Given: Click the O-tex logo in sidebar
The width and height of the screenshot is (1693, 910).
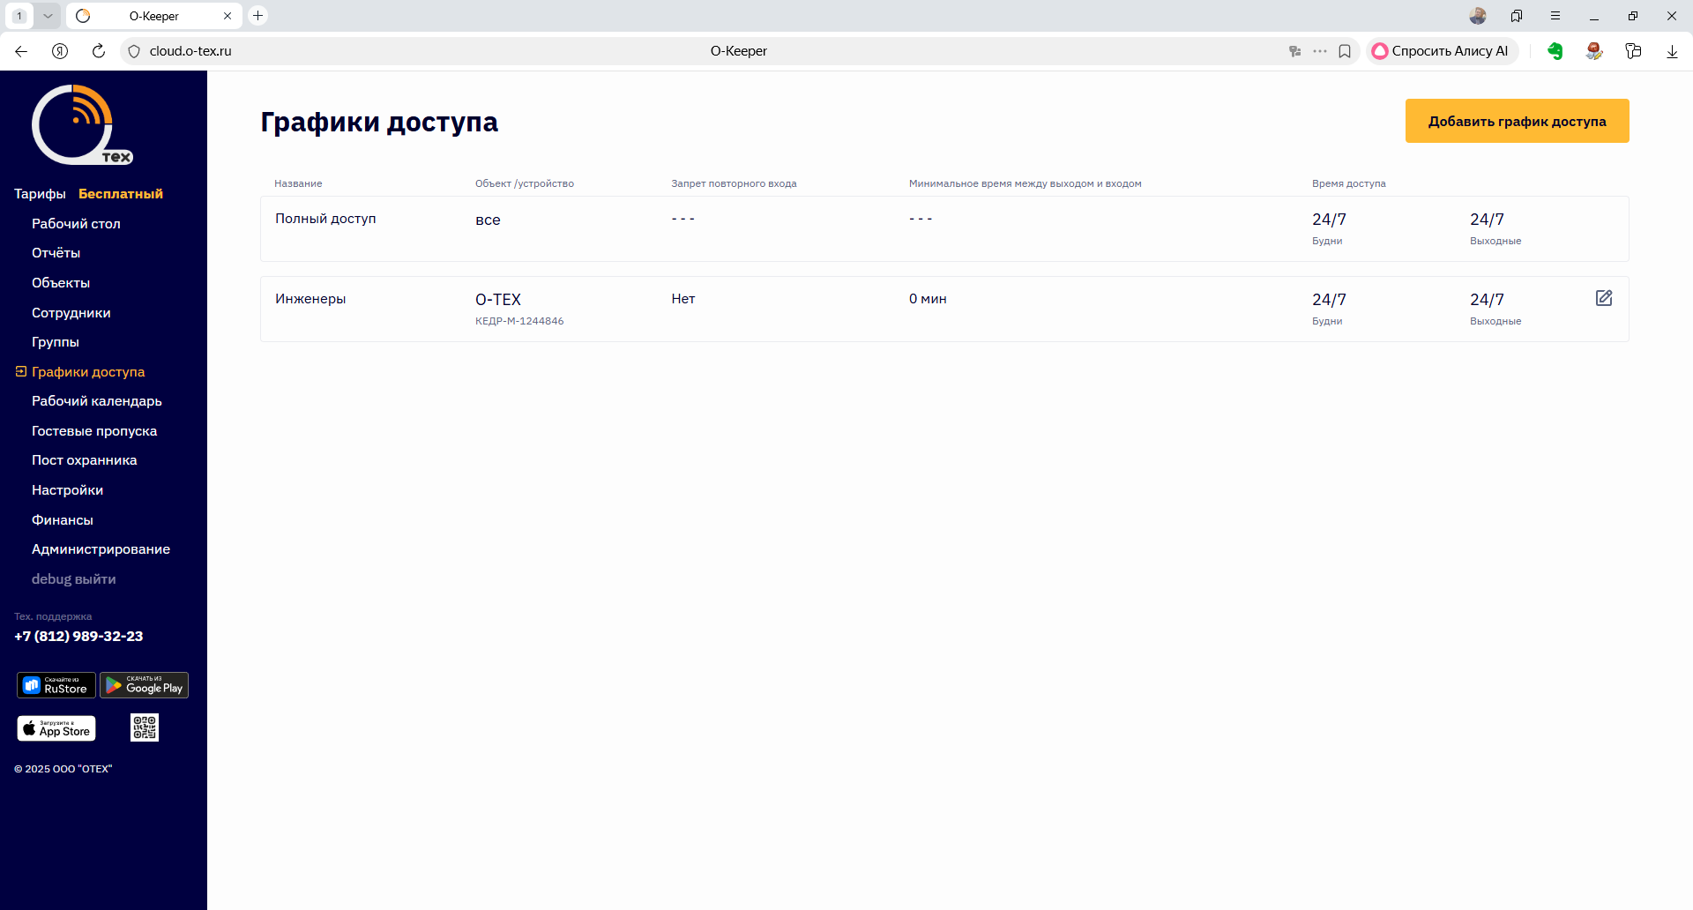Looking at the screenshot, I should [81, 125].
